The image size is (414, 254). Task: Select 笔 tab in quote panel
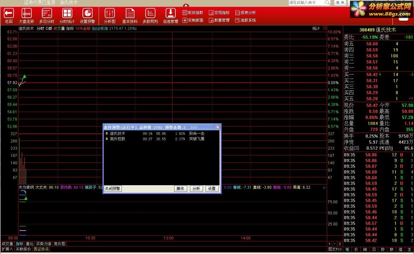(347, 250)
